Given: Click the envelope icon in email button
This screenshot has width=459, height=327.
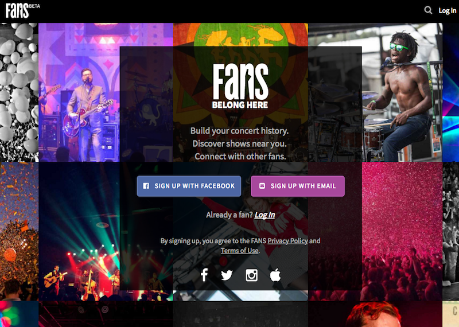Looking at the screenshot, I should [262, 186].
